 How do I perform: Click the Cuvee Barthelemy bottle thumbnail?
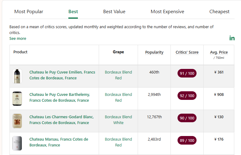tap(17, 99)
